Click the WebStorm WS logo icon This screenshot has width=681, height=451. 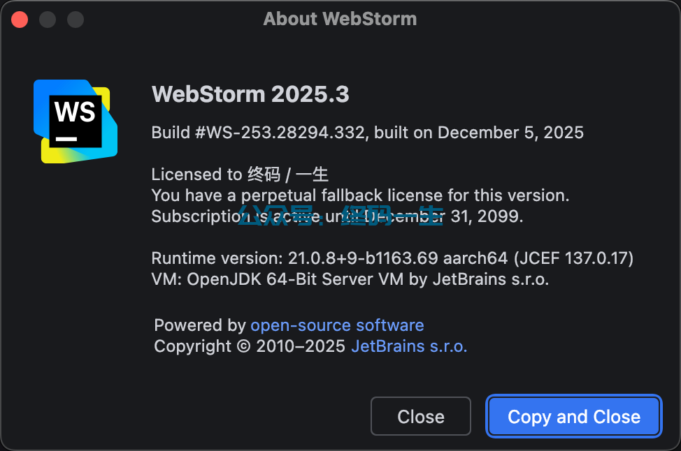(x=76, y=121)
